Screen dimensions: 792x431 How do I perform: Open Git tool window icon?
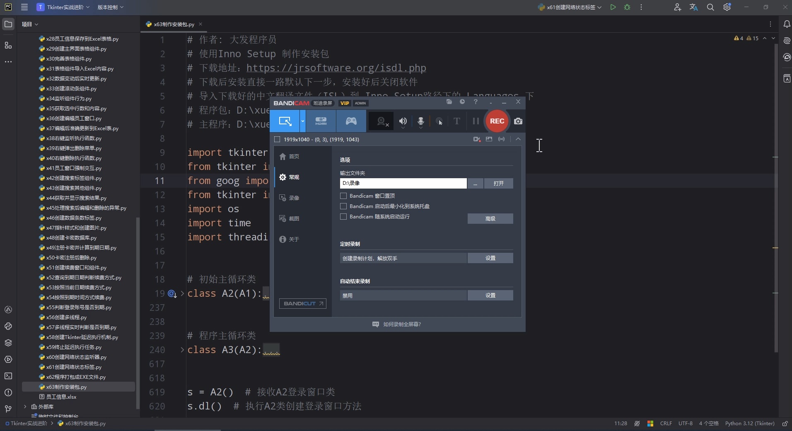pyautogui.click(x=8, y=409)
